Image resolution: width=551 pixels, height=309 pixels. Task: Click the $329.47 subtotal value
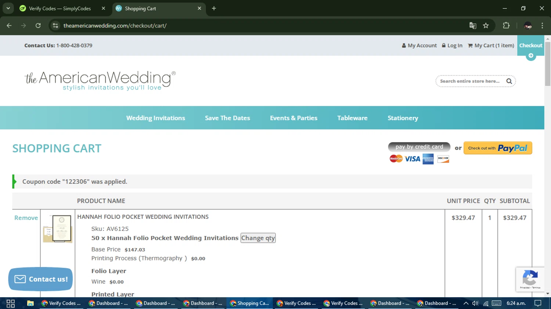[515, 218]
